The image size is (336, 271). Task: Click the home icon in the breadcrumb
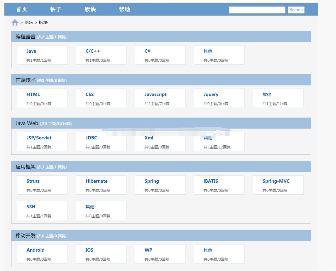pyautogui.click(x=15, y=22)
